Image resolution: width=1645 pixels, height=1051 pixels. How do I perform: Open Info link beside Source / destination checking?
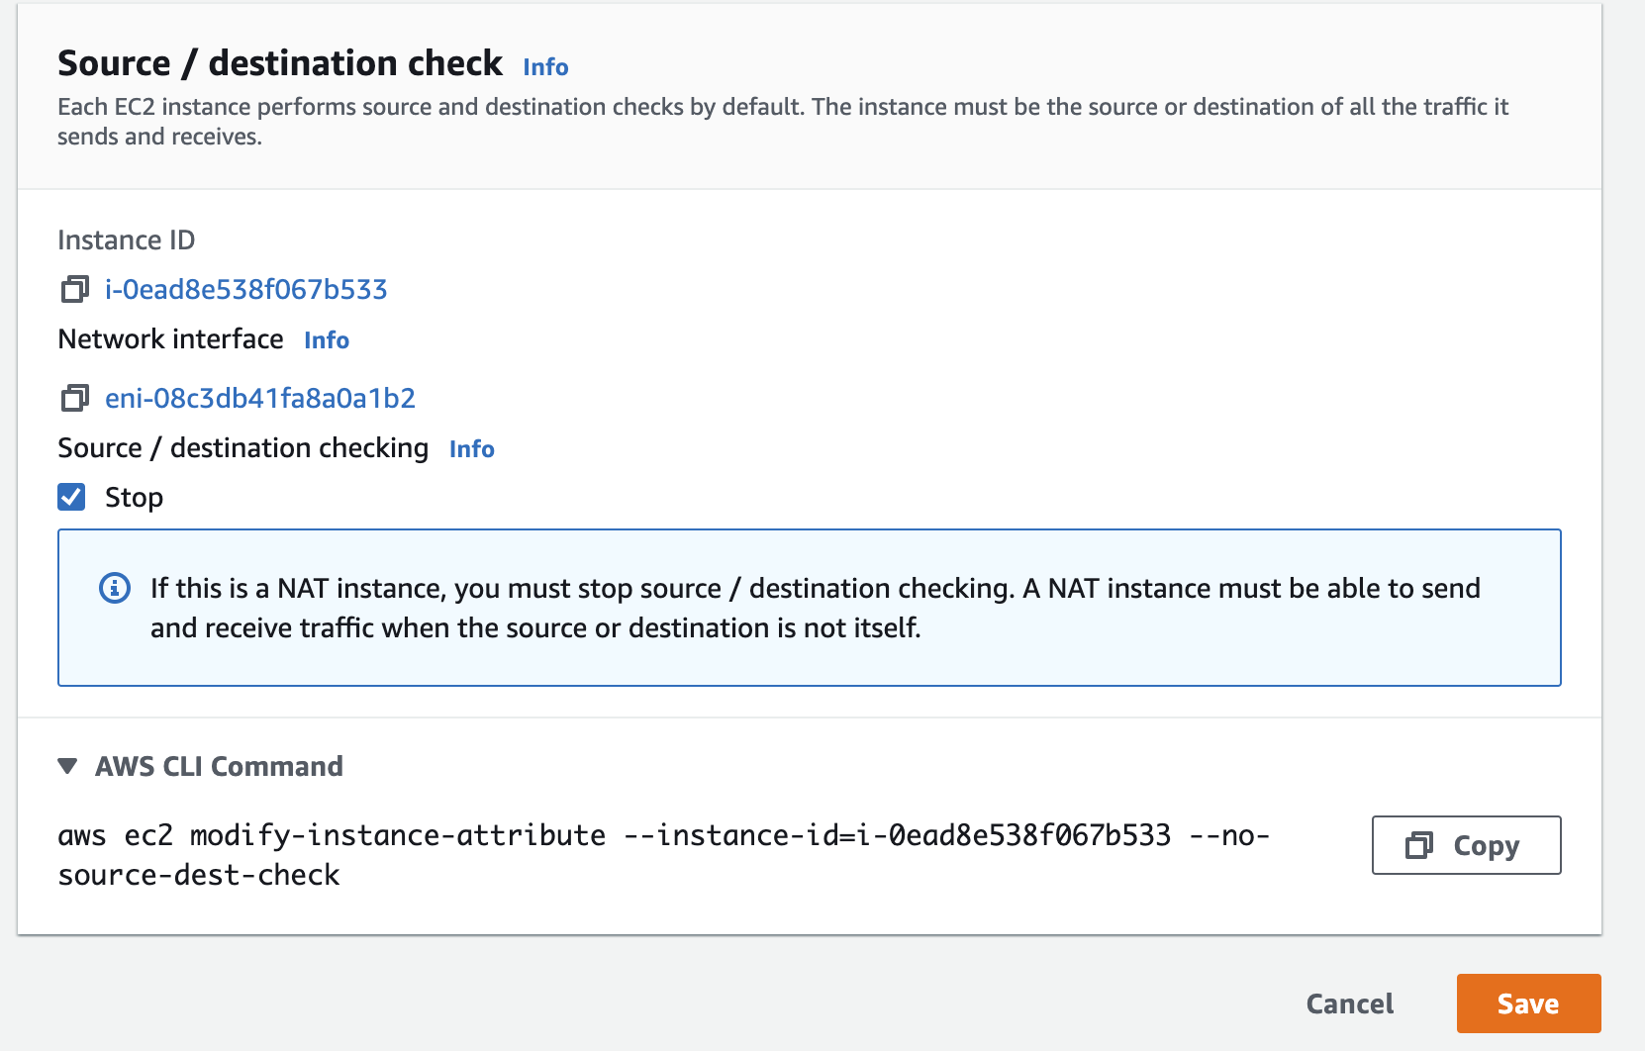click(471, 448)
